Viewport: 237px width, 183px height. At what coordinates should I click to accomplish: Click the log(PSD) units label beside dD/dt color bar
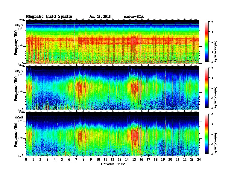pyautogui.click(x=216, y=97)
